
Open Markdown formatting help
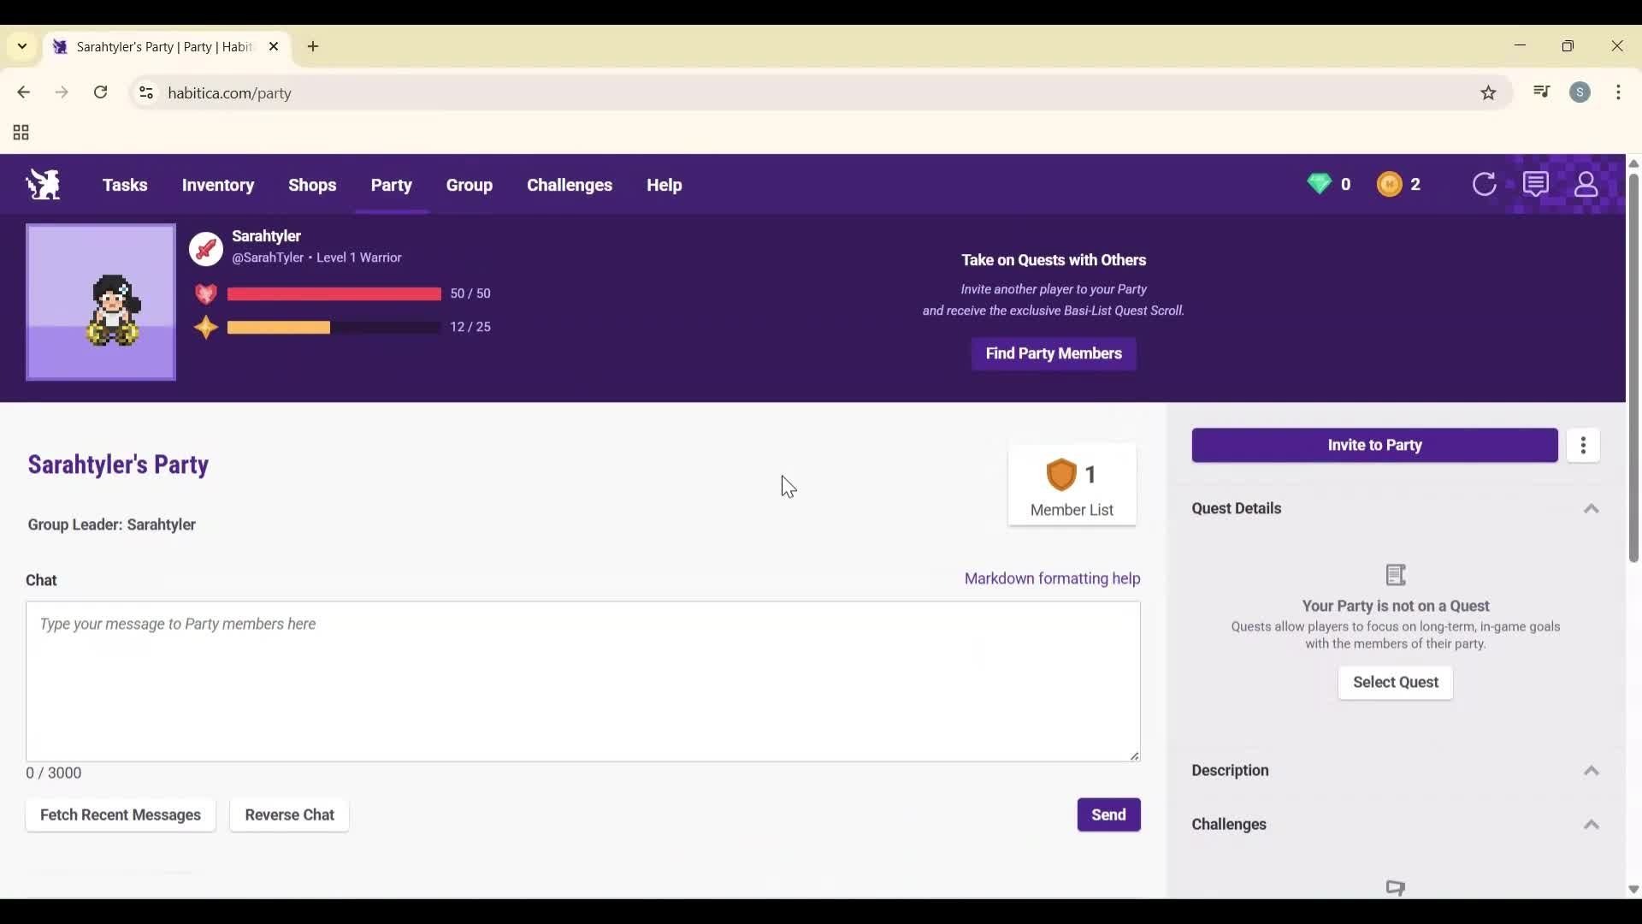(x=1052, y=578)
